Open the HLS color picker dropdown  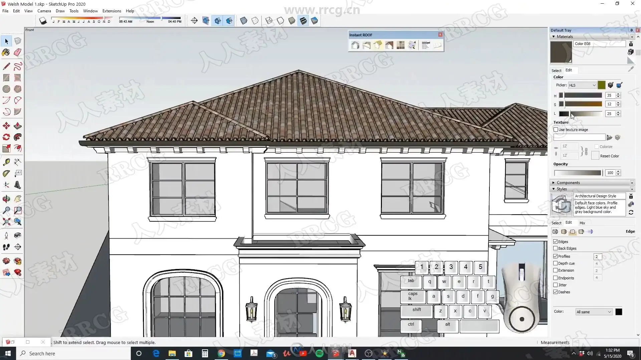click(x=582, y=85)
